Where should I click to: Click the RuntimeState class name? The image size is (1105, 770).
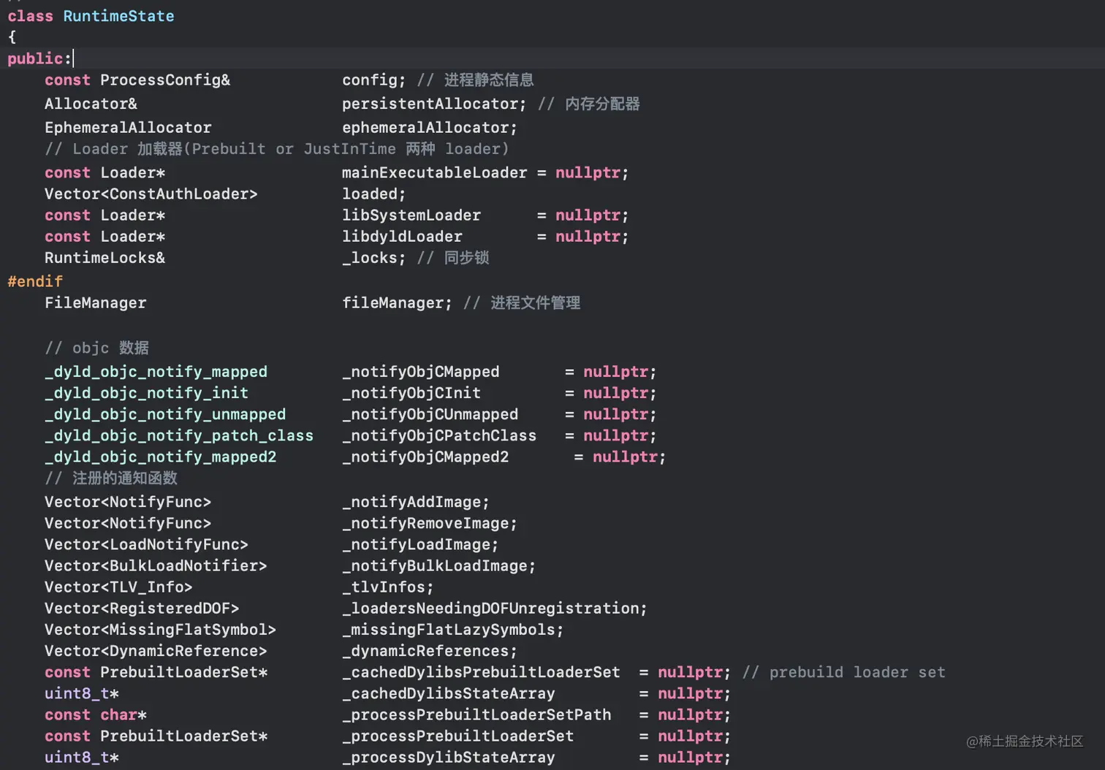118,16
